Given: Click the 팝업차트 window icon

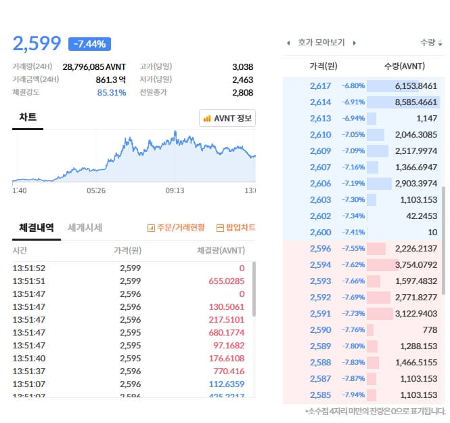Looking at the screenshot, I should tap(220, 228).
